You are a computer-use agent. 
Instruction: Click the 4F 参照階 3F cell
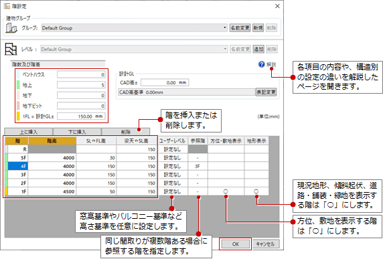198,166
